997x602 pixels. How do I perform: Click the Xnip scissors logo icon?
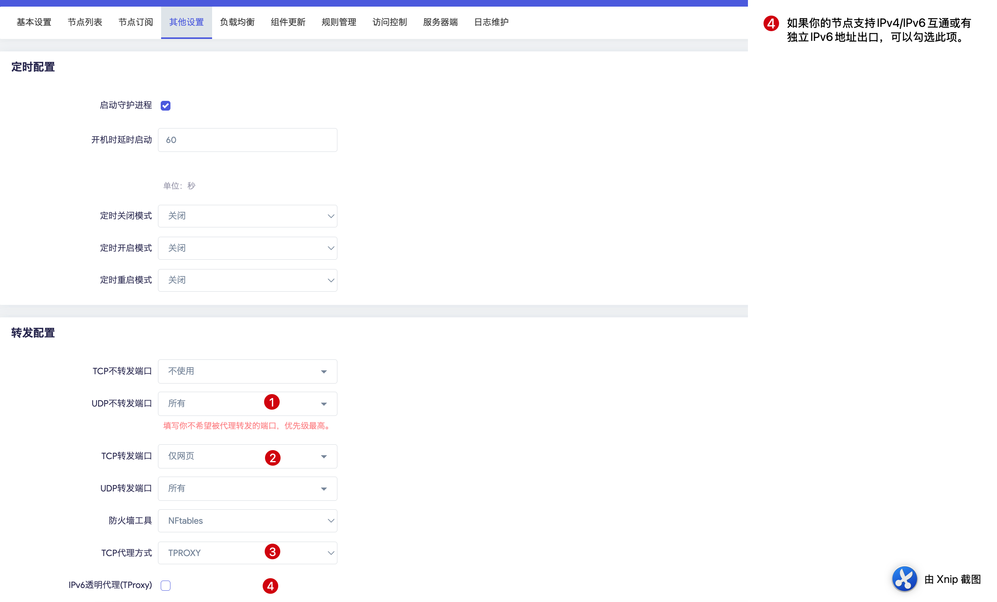[904, 579]
